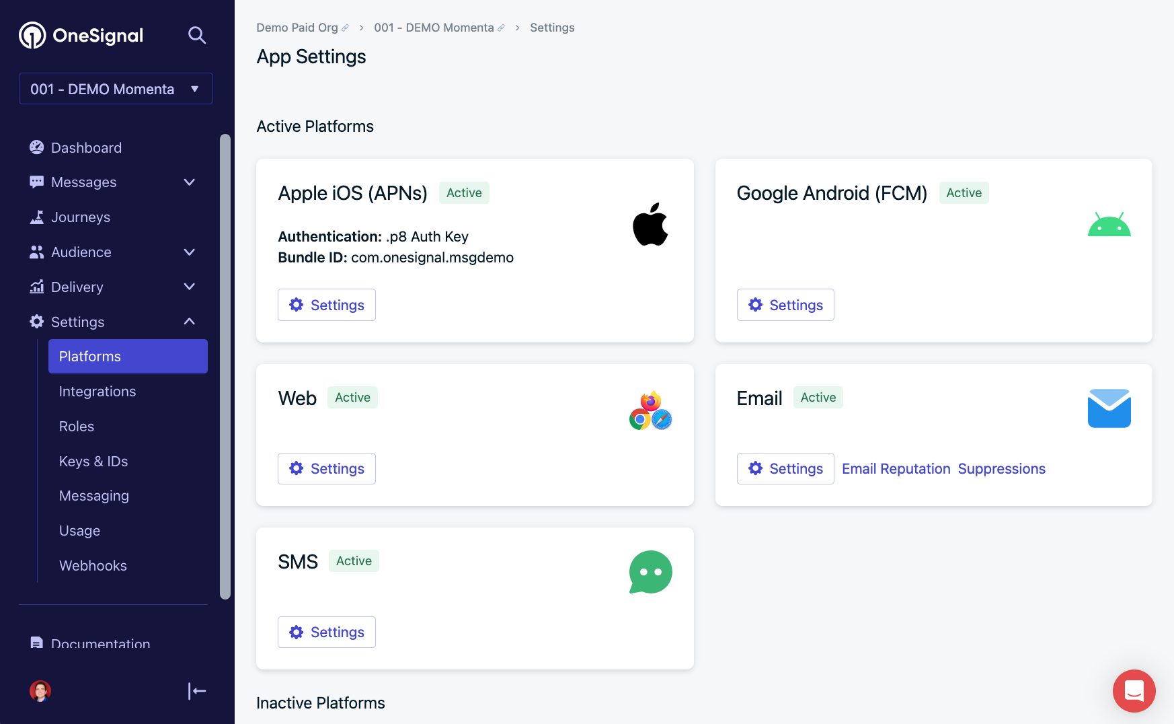Collapse the Settings menu chevron
This screenshot has height=724, width=1174.
pos(190,322)
